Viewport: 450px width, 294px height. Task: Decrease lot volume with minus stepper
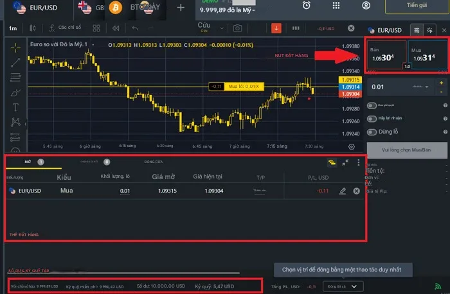click(x=441, y=92)
